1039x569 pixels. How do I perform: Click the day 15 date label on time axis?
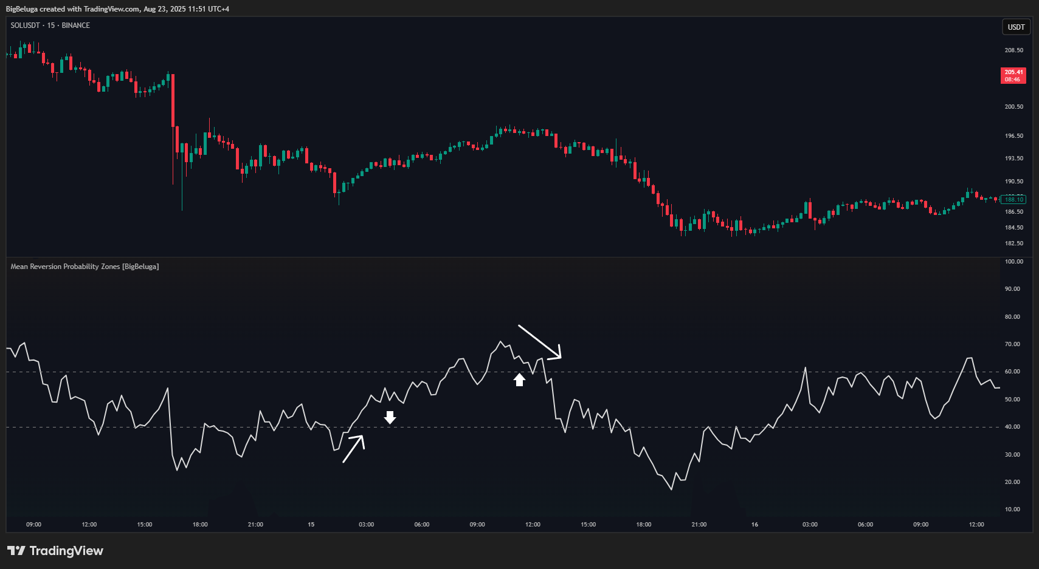click(x=311, y=525)
